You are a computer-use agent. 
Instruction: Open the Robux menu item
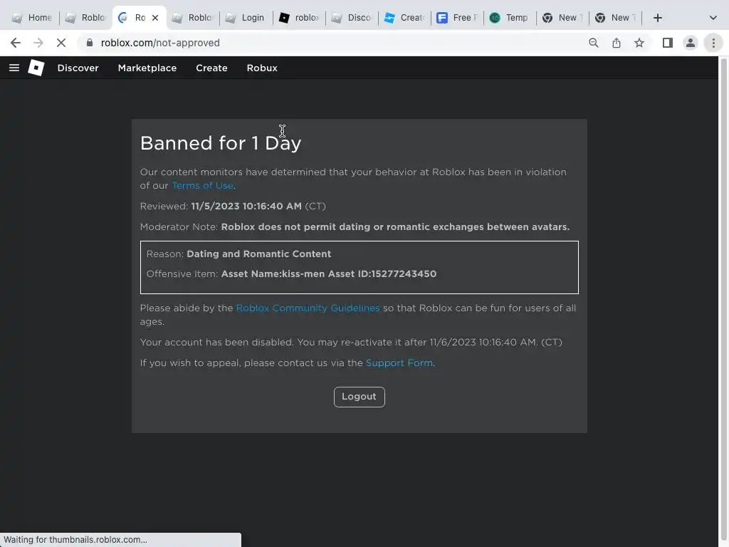(262, 68)
